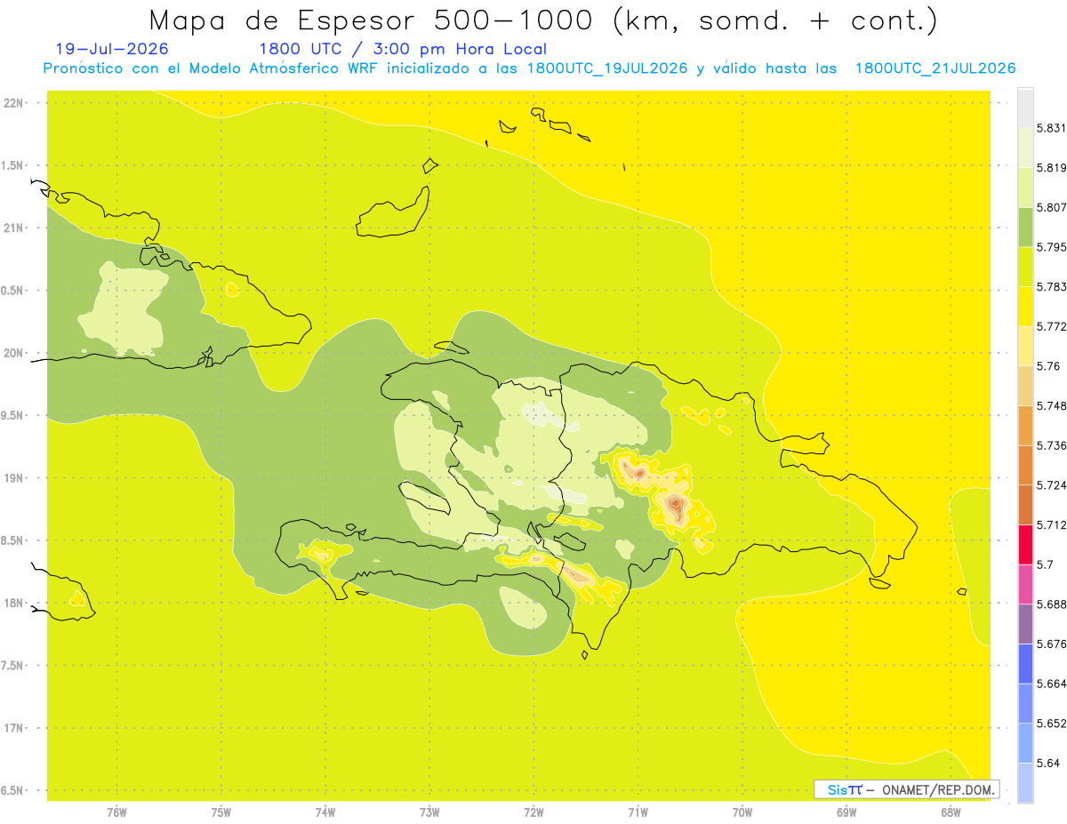The width and height of the screenshot is (1067, 824).
Task: Click the pink legend swatch between 5.688 and 5.7
Action: pos(1025,583)
